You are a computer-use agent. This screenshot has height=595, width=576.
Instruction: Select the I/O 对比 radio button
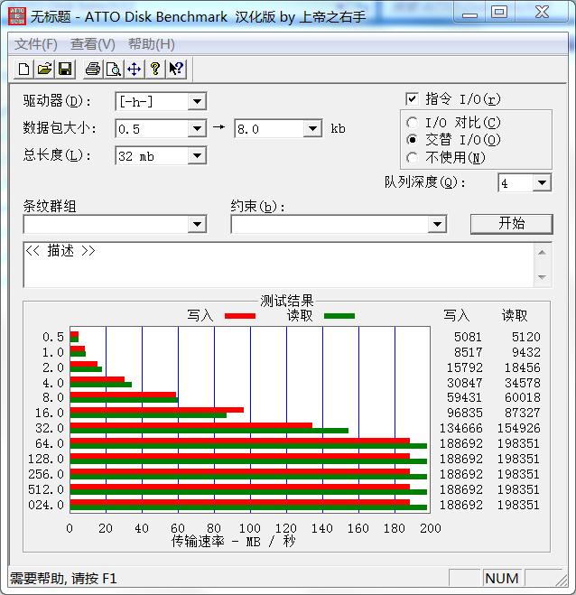tap(412, 123)
